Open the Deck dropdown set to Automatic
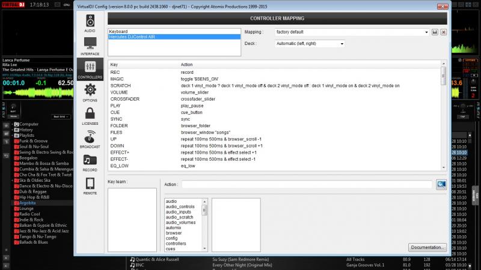Image resolution: width=481 pixels, height=270 pixels. click(x=310, y=44)
